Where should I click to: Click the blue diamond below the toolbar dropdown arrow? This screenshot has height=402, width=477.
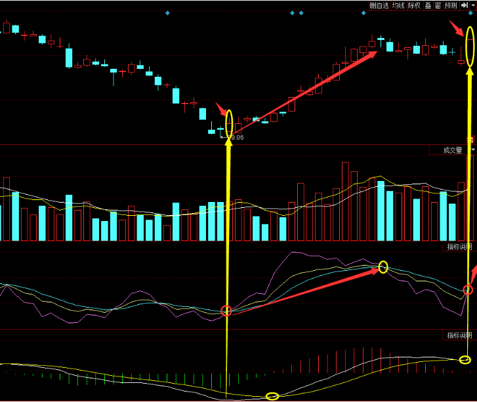[x=470, y=12]
